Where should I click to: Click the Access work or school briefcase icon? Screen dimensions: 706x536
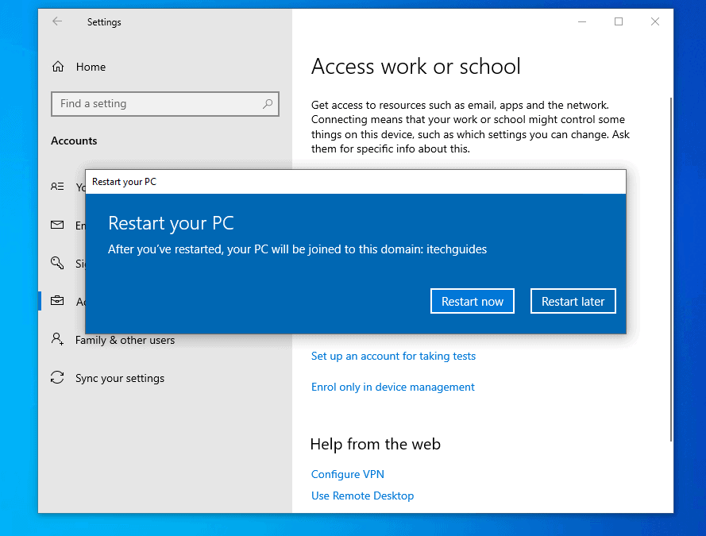pyautogui.click(x=57, y=301)
